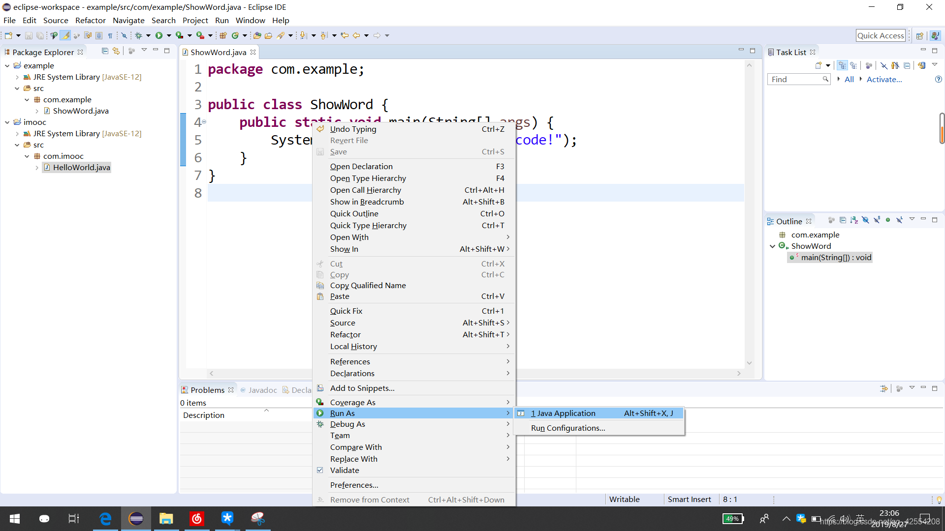Open Run toolbar button dropdown arrow
This screenshot has height=531, width=945.
[x=169, y=35]
